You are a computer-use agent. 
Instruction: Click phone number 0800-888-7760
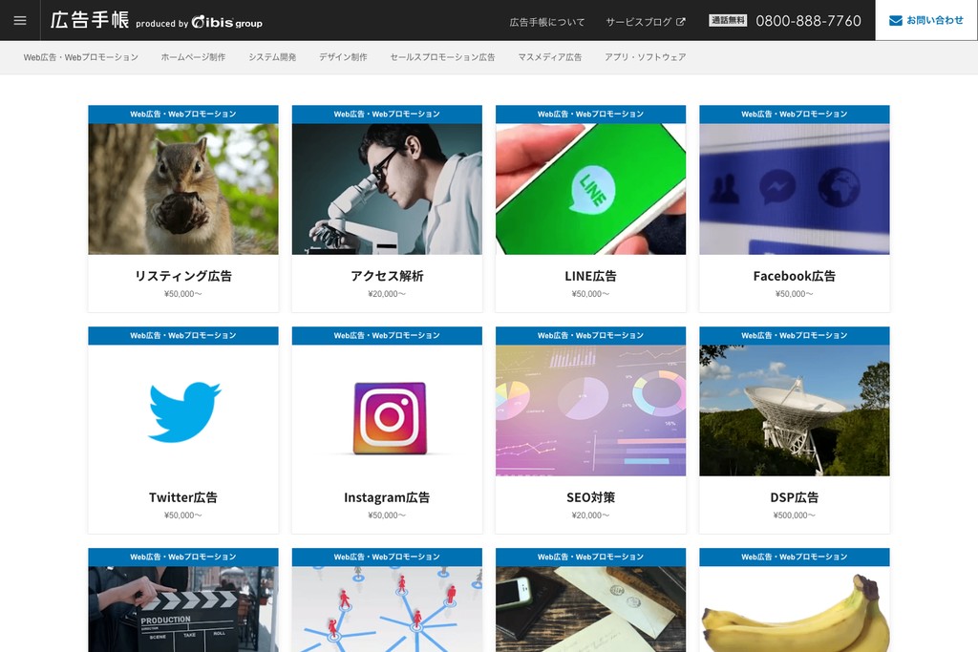pyautogui.click(x=808, y=21)
